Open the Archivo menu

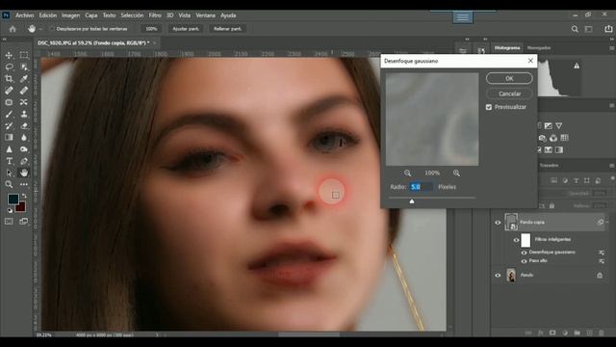pos(24,15)
